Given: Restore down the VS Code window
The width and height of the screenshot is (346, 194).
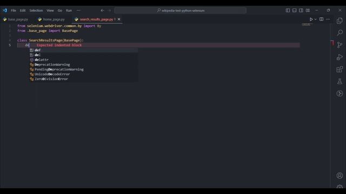Looking at the screenshot, I should click(x=328, y=10).
